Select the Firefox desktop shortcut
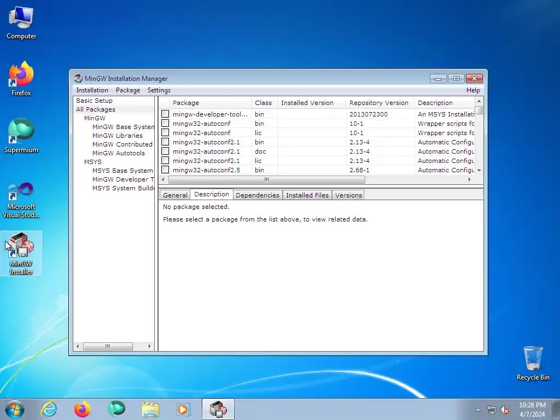This screenshot has width=560, height=420. tap(21, 79)
